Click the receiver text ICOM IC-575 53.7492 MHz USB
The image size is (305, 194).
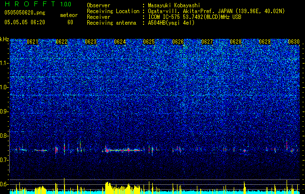coord(194,17)
